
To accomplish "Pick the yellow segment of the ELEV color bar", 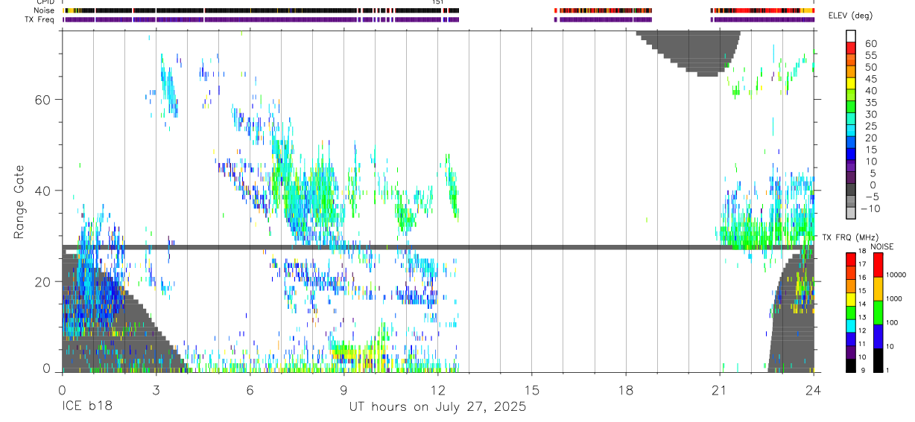I will point(851,83).
